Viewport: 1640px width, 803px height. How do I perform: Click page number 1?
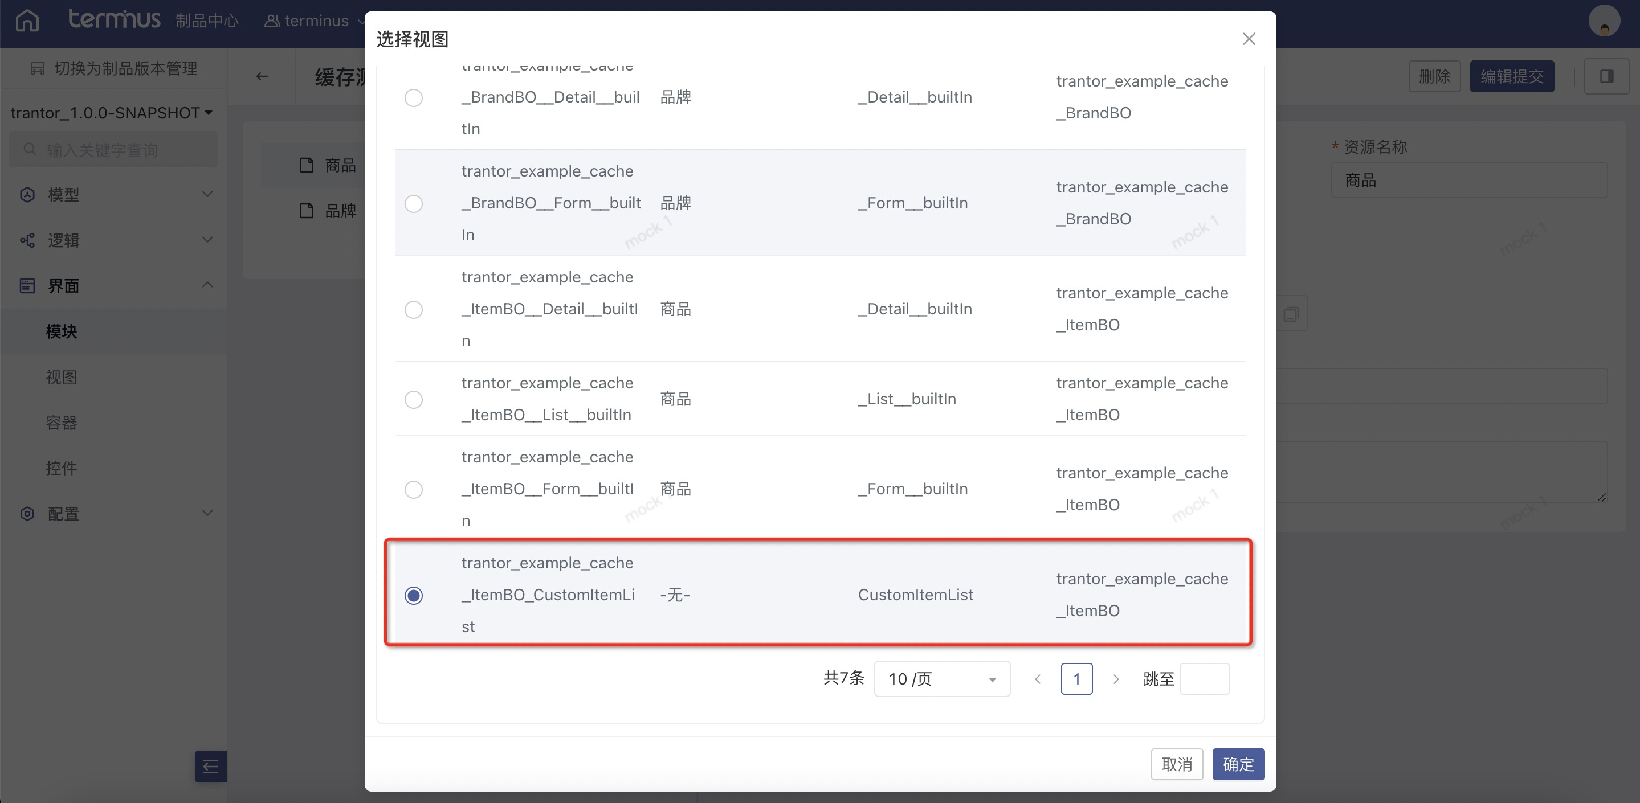pyautogui.click(x=1076, y=679)
